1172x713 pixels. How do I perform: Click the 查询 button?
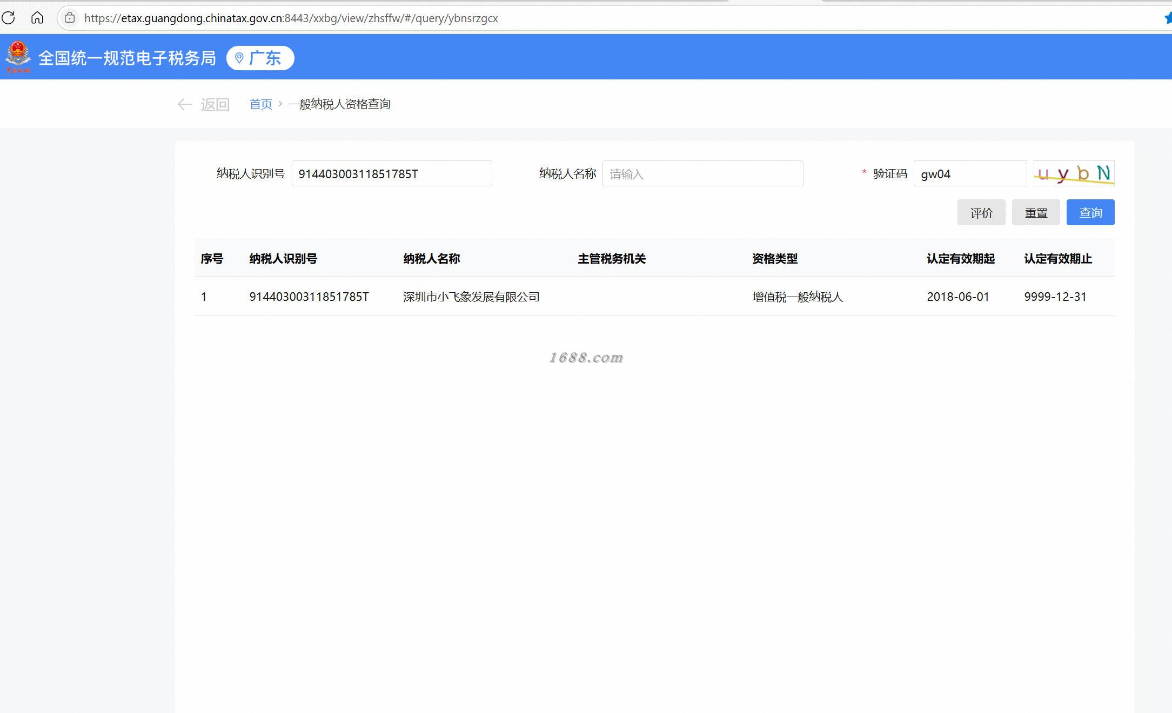pyautogui.click(x=1090, y=213)
